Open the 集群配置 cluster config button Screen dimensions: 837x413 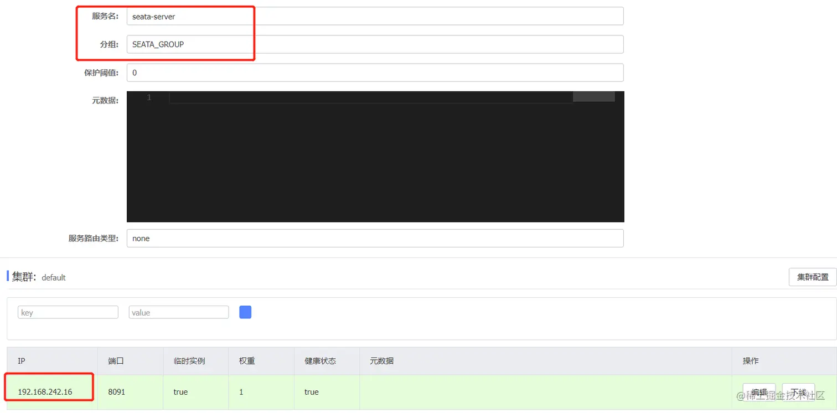[812, 277]
